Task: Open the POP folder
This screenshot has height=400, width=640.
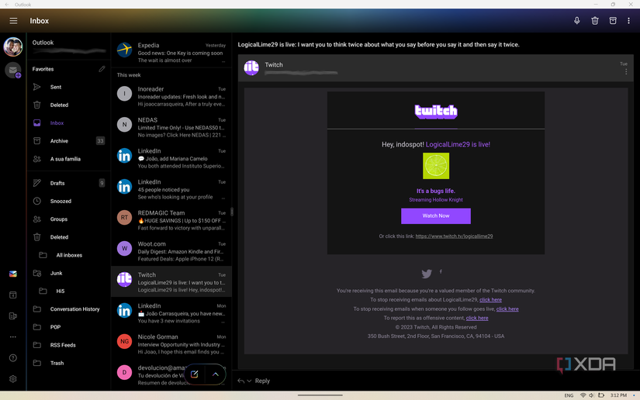Action: point(69,326)
